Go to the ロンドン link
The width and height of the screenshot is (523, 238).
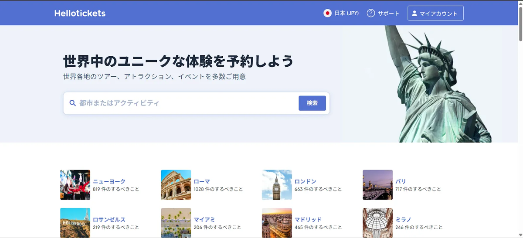(306, 181)
